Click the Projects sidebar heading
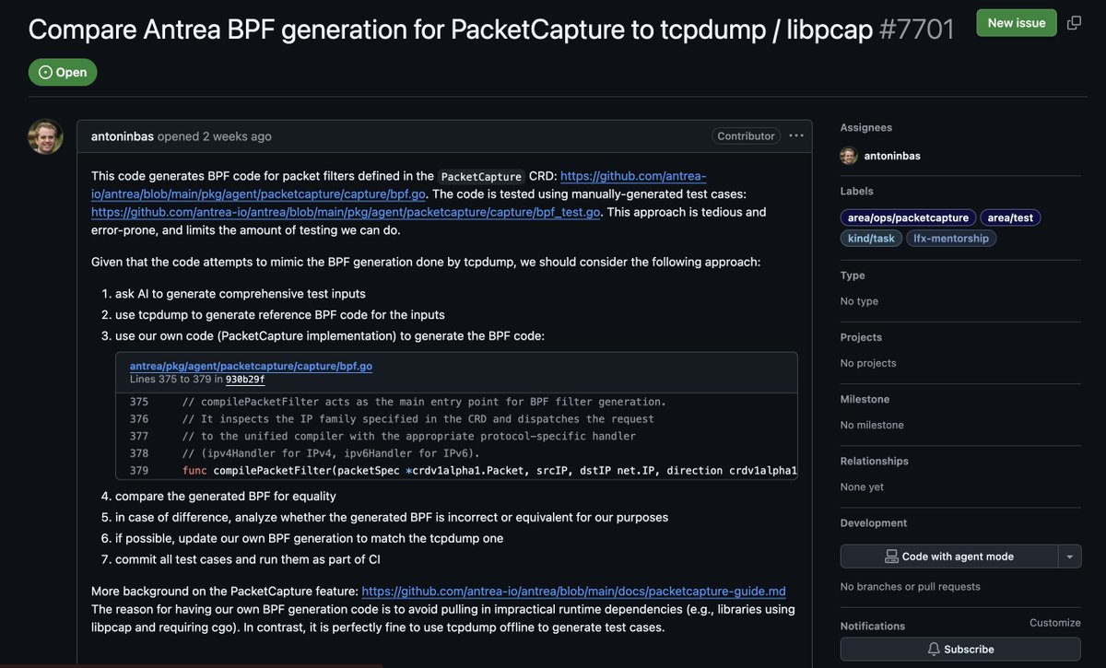The width and height of the screenshot is (1106, 668). tap(861, 337)
